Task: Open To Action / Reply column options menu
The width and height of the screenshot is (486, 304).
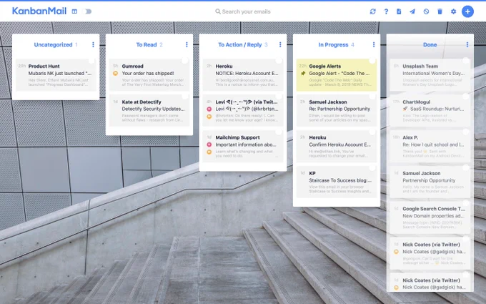Action: tap(280, 44)
